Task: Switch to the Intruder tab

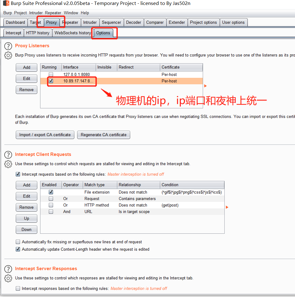Action: click(x=90, y=22)
